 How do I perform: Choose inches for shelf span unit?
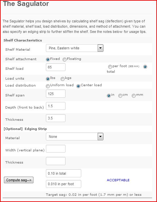(109, 96)
